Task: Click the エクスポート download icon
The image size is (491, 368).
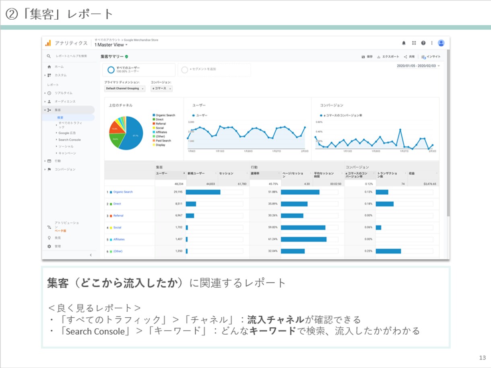Action: pyautogui.click(x=379, y=57)
